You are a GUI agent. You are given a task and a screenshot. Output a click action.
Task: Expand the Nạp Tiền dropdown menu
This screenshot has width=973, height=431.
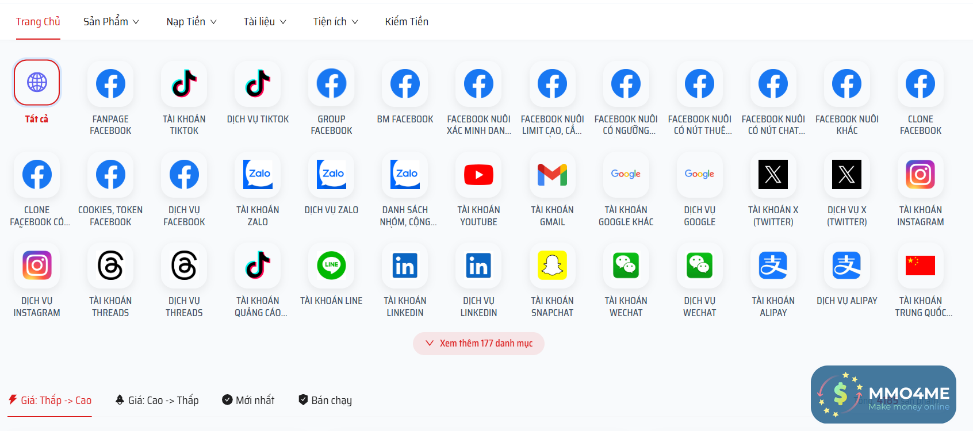[191, 22]
